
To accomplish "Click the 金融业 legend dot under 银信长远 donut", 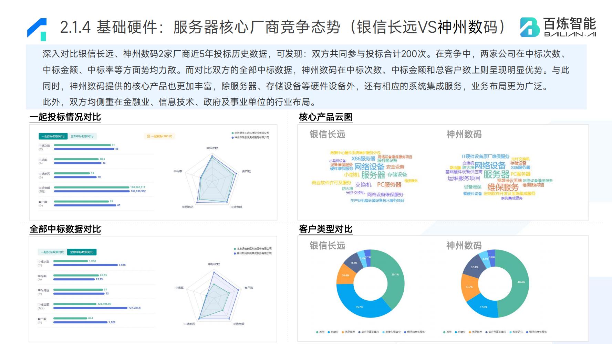I will coord(328,332).
